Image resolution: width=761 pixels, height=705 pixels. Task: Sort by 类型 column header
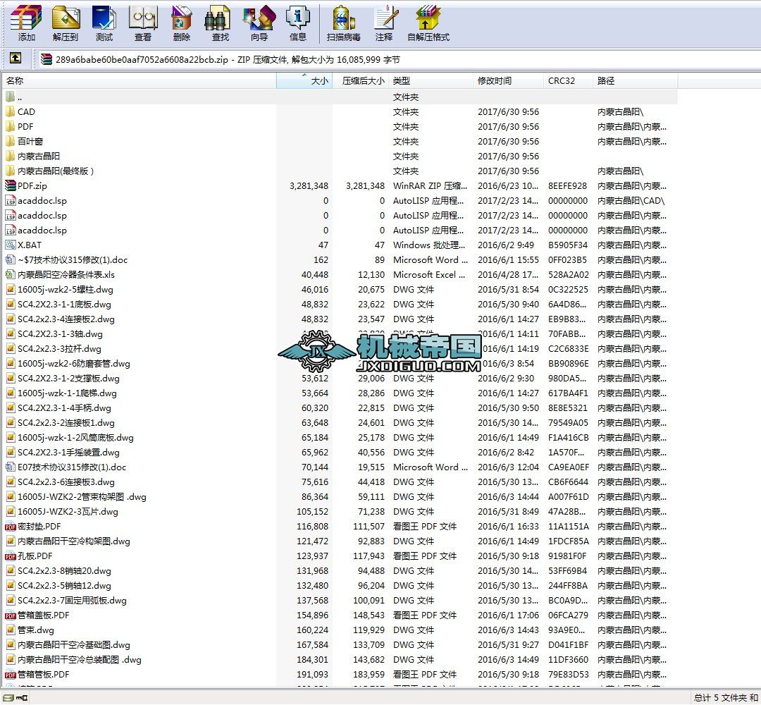tap(431, 80)
